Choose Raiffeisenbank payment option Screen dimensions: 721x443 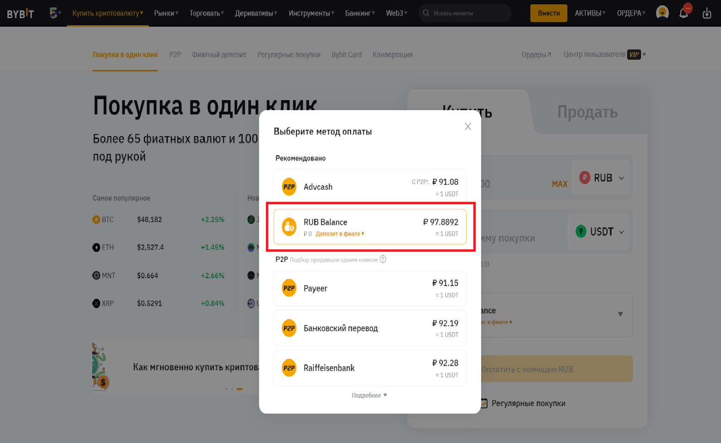point(370,368)
